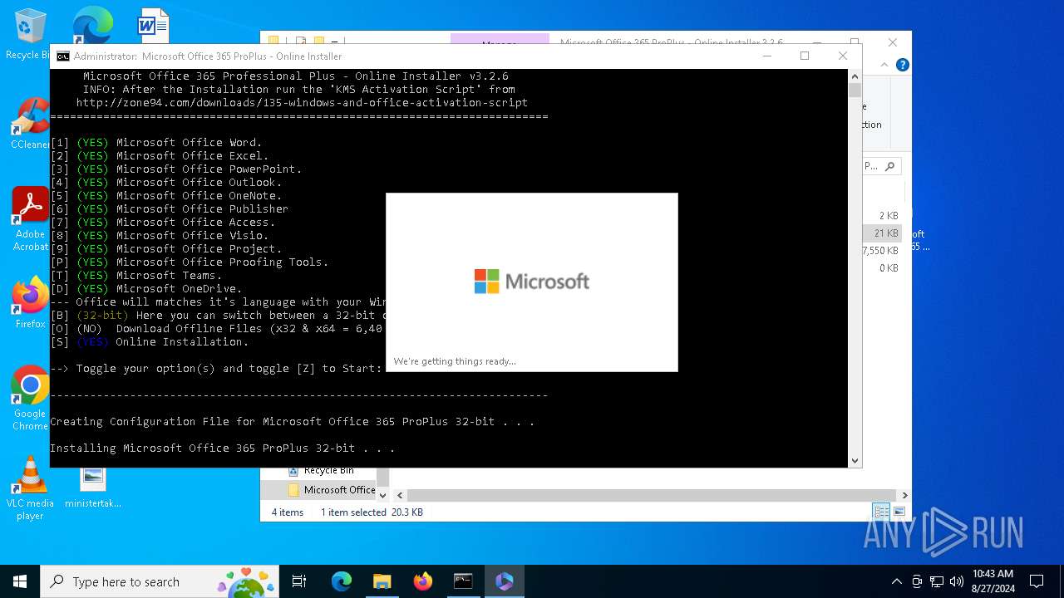Click '1 item selected 20.3 KB' status text
The height and width of the screenshot is (598, 1064).
[x=372, y=512]
